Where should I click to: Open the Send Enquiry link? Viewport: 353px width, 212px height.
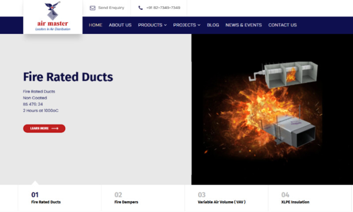pyautogui.click(x=111, y=8)
